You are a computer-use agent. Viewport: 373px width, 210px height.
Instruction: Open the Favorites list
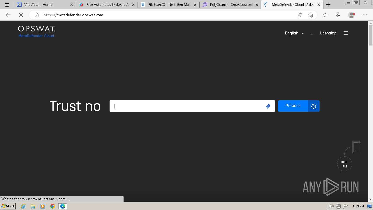pos(325,15)
